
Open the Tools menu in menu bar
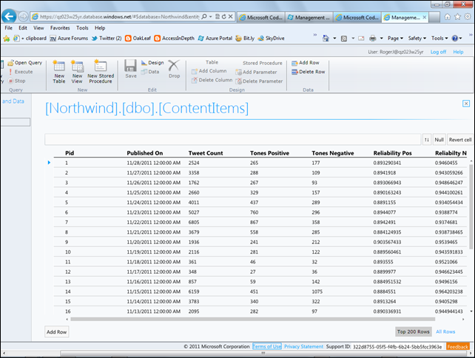(x=81, y=27)
